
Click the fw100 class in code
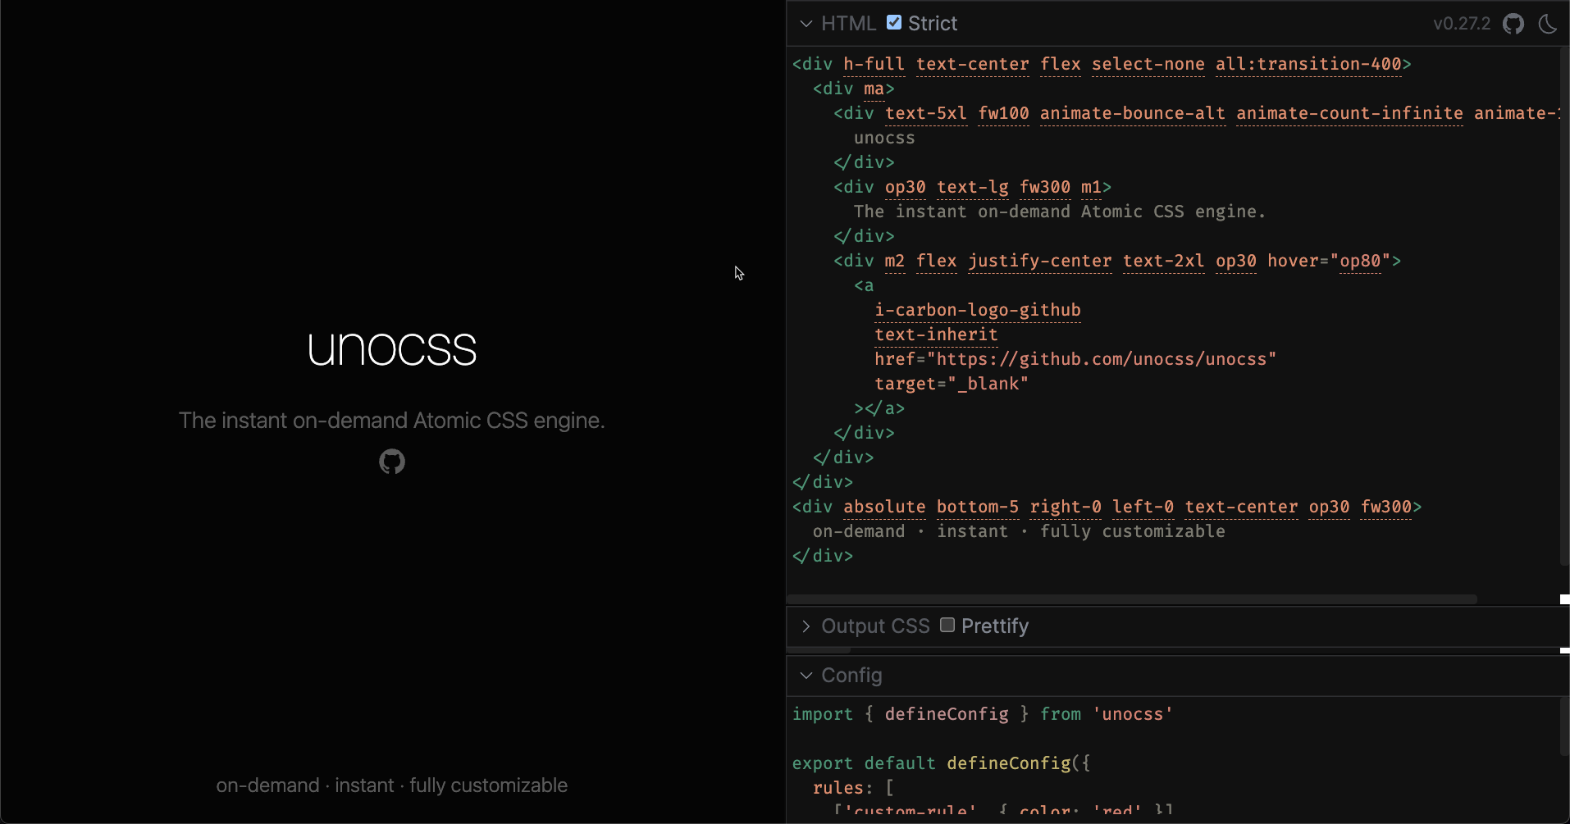pos(1004,113)
